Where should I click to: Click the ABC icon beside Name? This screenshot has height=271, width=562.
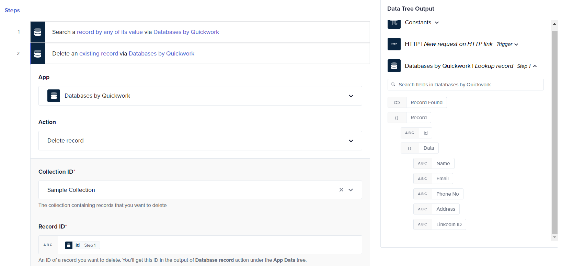click(x=423, y=163)
